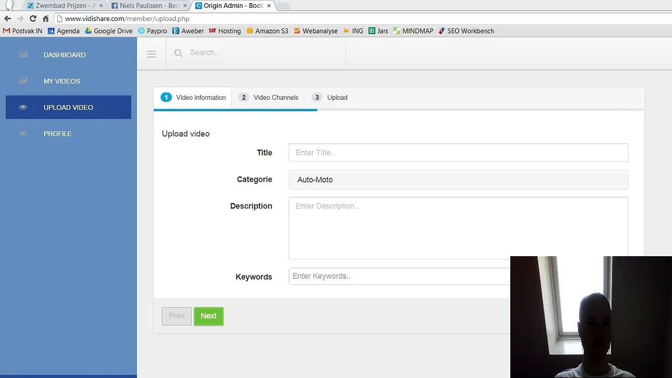This screenshot has height=378, width=672.
Task: Click into the Description text area
Action: tap(458, 228)
